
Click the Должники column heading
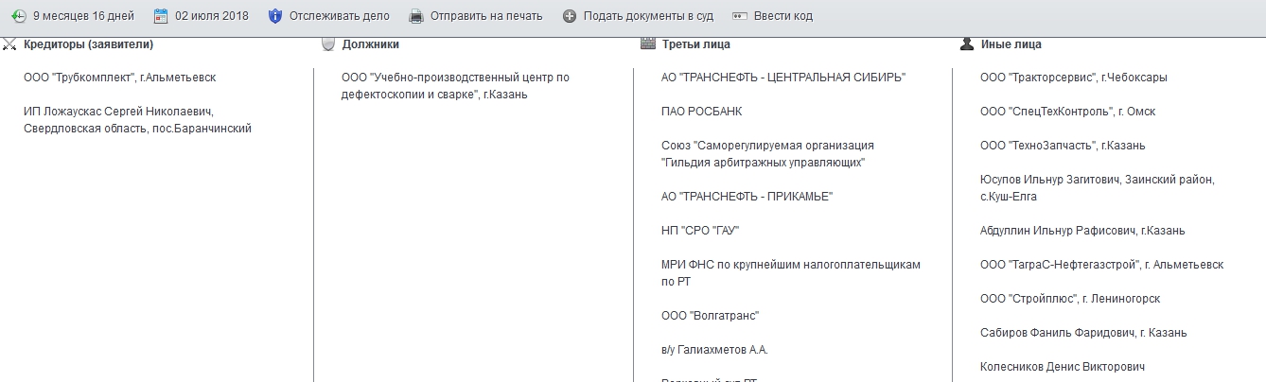point(371,44)
